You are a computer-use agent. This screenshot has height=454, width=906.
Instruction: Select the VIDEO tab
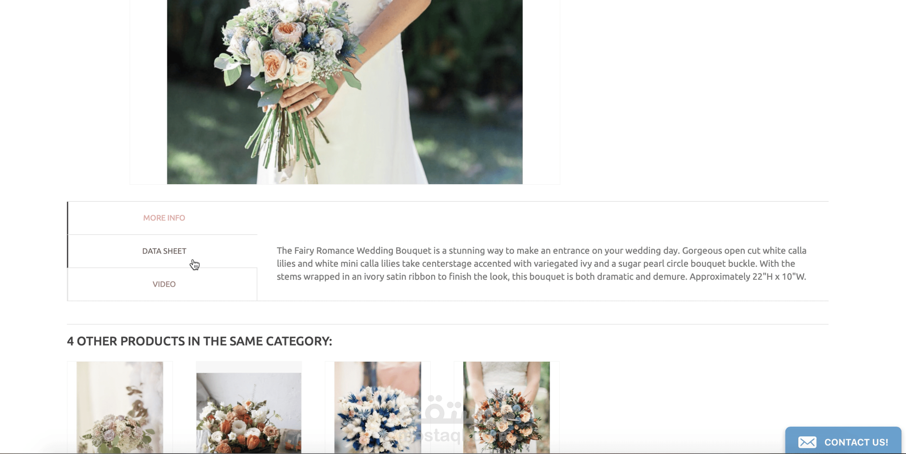(164, 284)
